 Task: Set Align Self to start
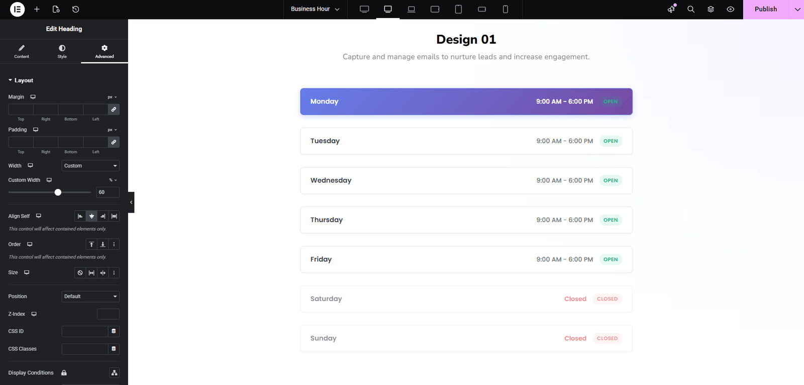tap(80, 216)
